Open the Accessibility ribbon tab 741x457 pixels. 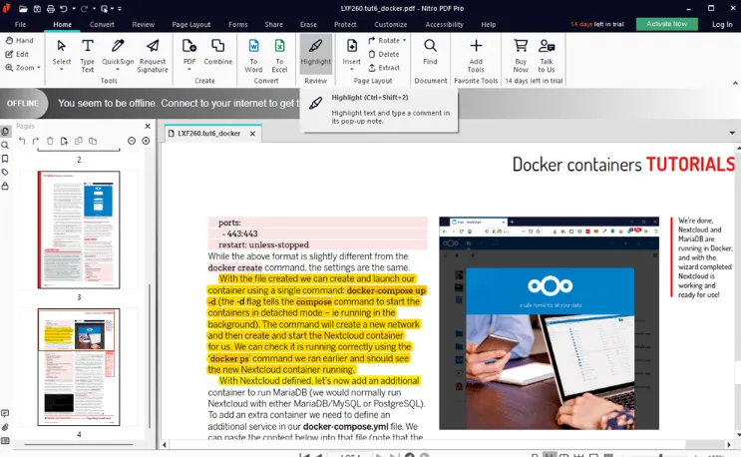coord(444,25)
